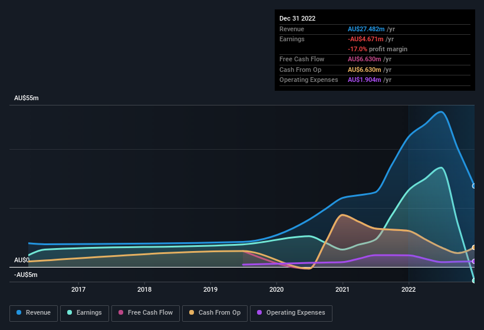
Task: Click the -AU$4.671m earnings value
Action: coord(366,39)
